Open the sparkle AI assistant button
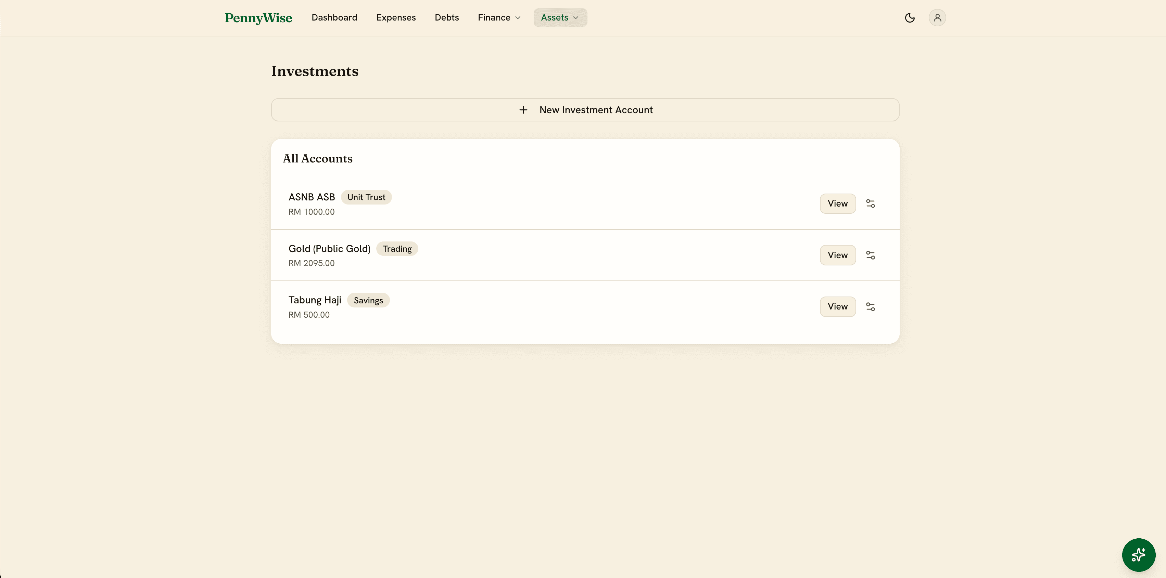The height and width of the screenshot is (578, 1166). click(1138, 554)
